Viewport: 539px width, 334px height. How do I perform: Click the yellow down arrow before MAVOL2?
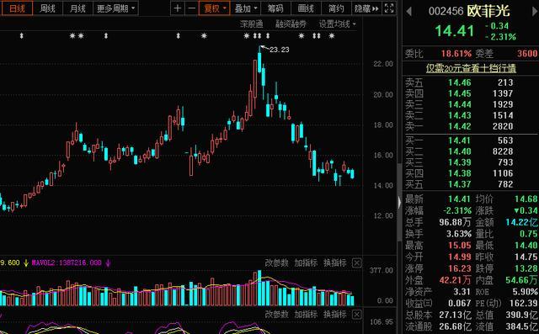26,263
